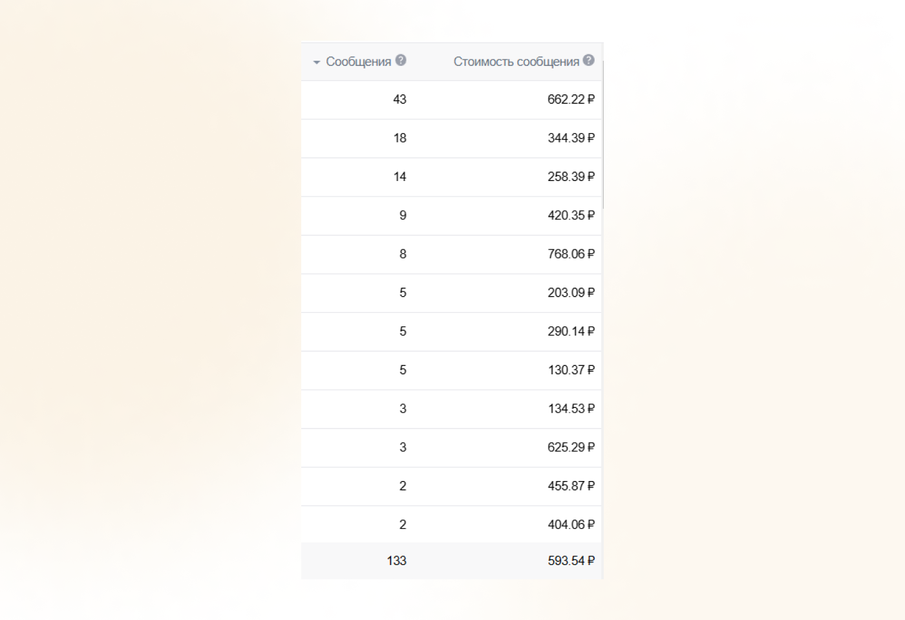Click the 130.37 ₽ cost value

tap(571, 370)
